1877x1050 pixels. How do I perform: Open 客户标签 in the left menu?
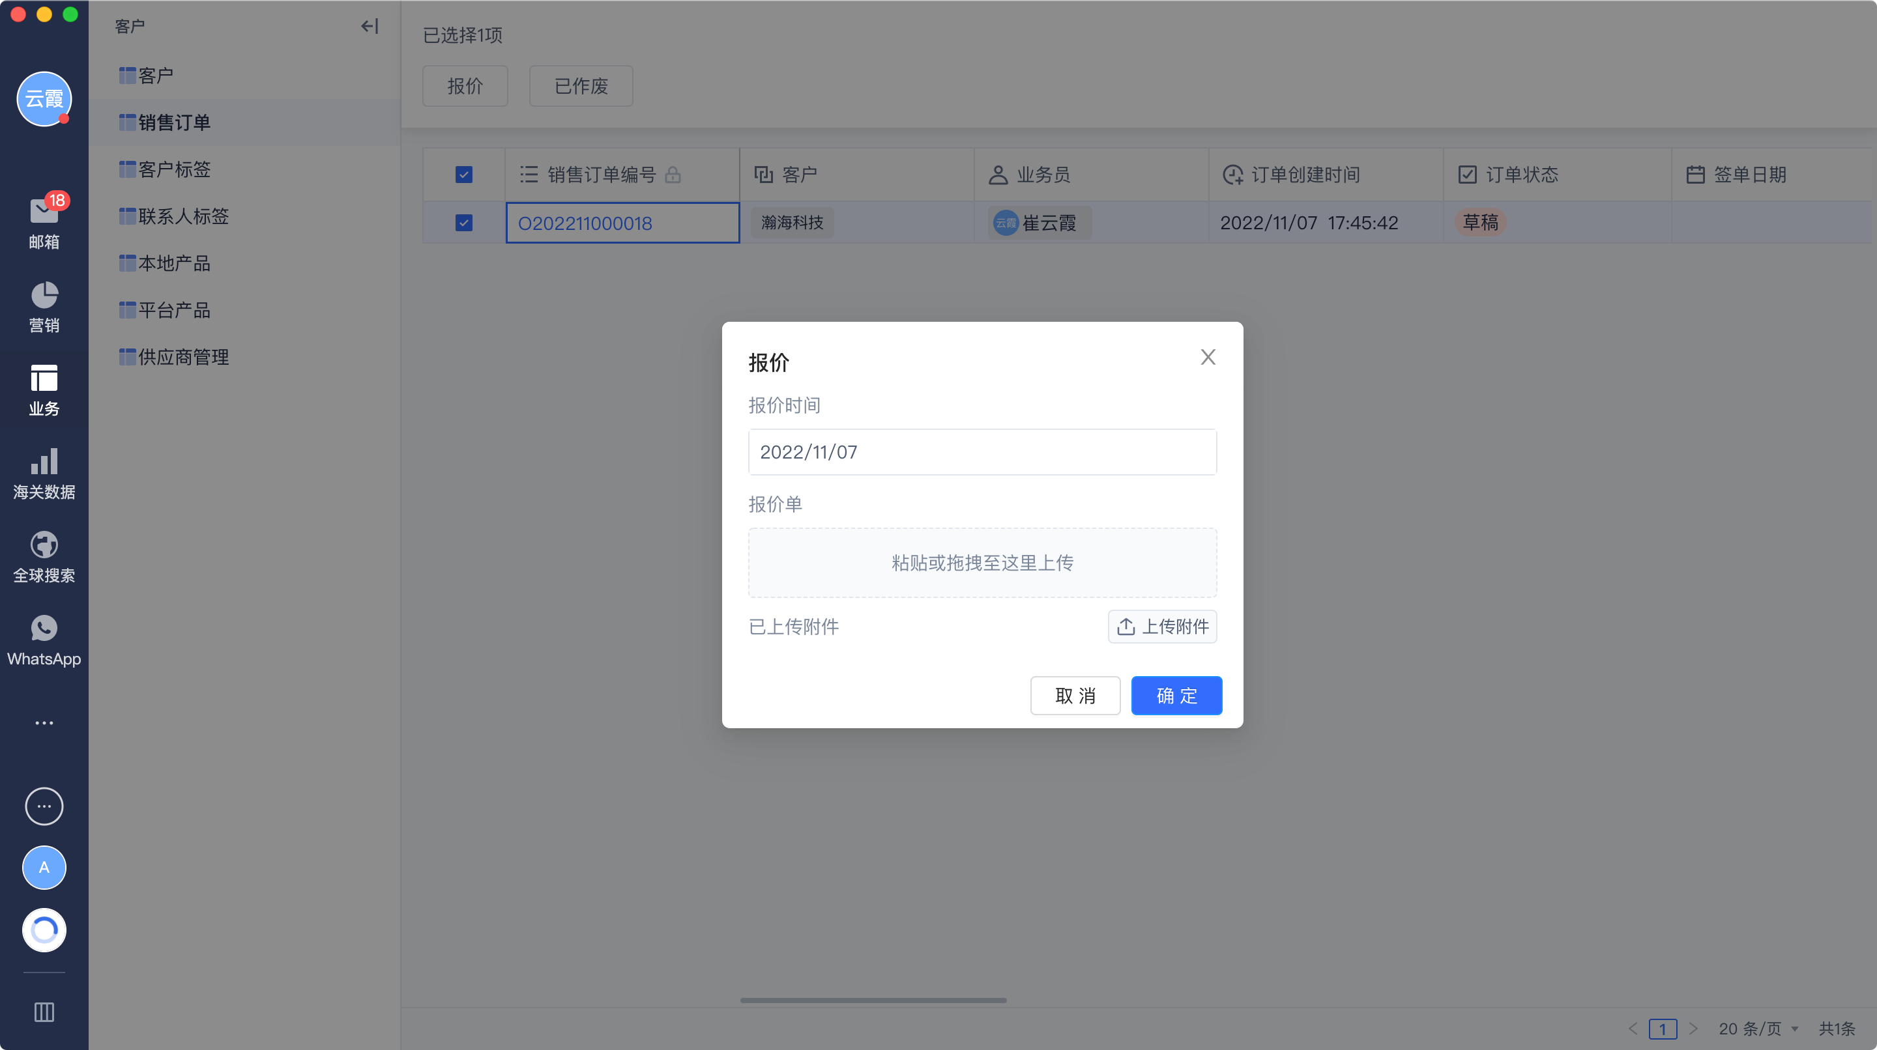tap(173, 169)
